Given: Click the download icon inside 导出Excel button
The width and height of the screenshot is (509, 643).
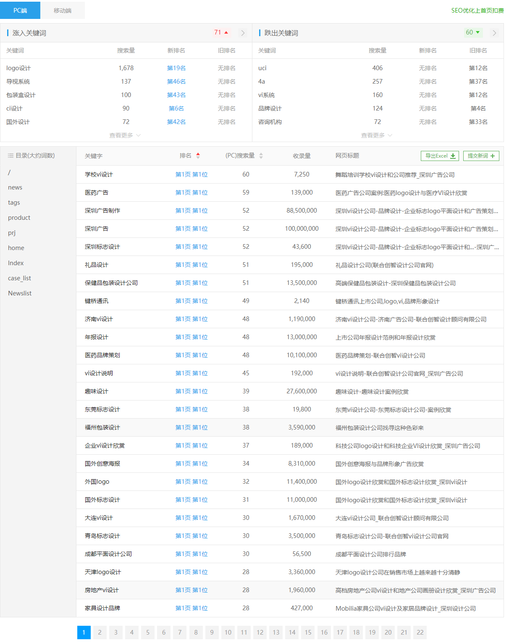Looking at the screenshot, I should coord(453,156).
